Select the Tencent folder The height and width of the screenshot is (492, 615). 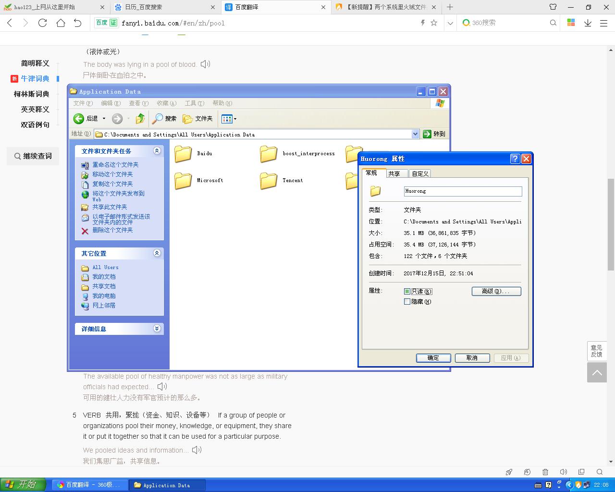click(x=269, y=181)
